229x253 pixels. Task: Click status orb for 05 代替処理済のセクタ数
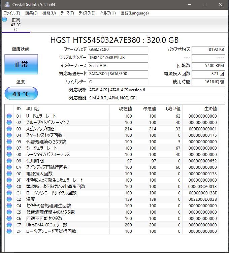point(9,141)
